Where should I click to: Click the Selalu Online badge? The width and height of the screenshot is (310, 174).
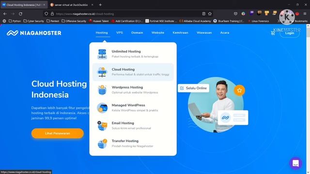tap(193, 88)
